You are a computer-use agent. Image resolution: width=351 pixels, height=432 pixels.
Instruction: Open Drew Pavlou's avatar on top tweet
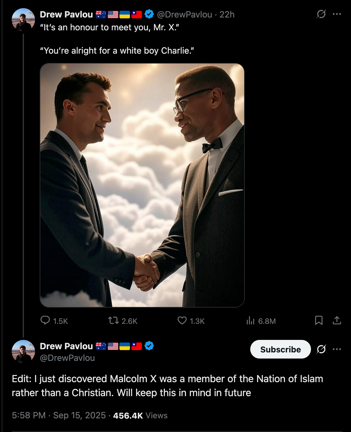(x=23, y=20)
